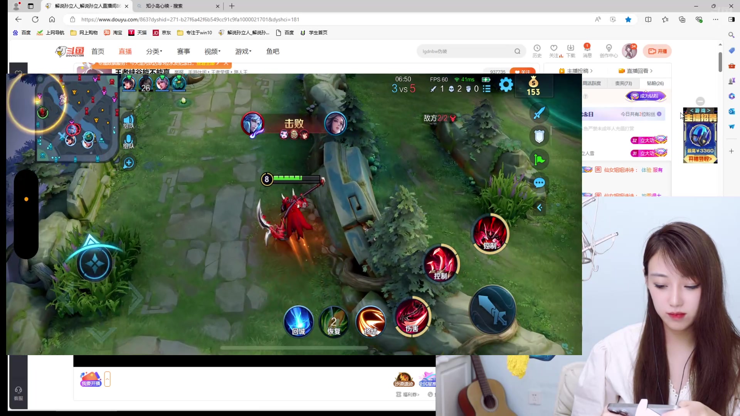Screen dimensions: 740x416
Task: Click the favorite star in address bar
Action: (x=628, y=19)
